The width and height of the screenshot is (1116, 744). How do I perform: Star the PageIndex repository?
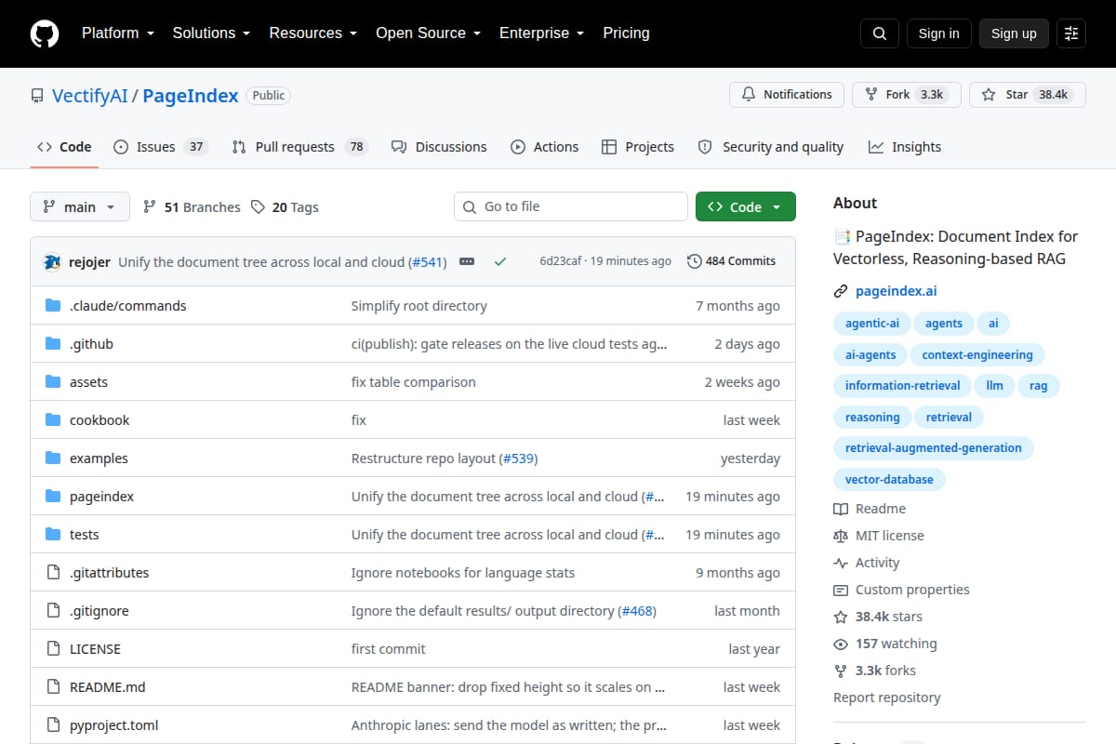[1027, 95]
